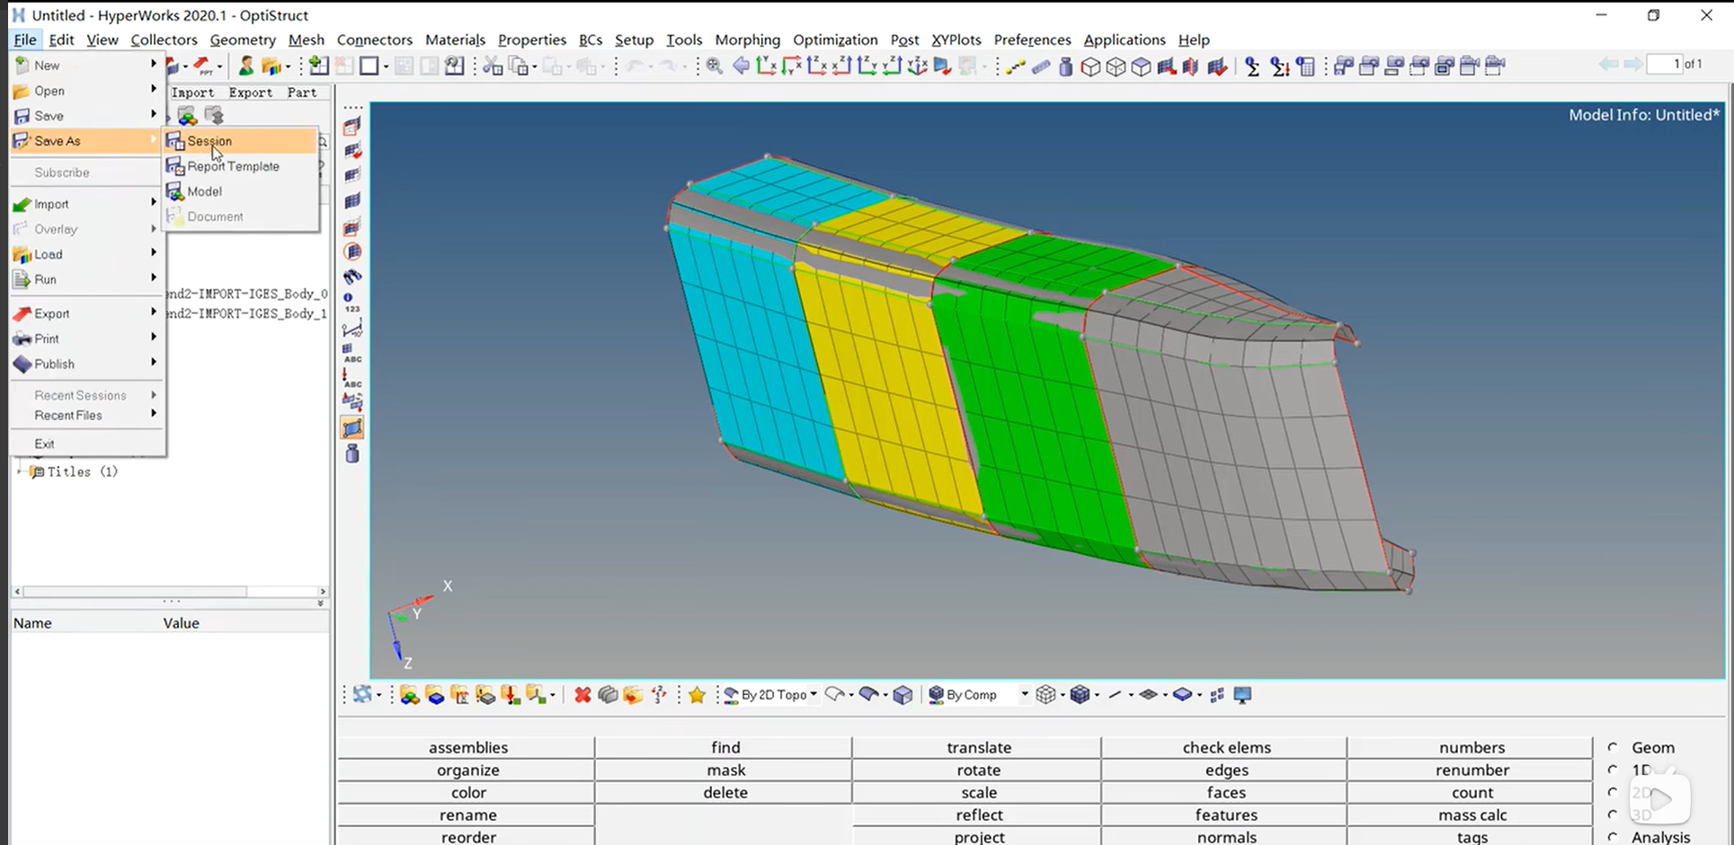Click the assemblies panel button
Viewport: 1734px width, 845px height.
[467, 747]
